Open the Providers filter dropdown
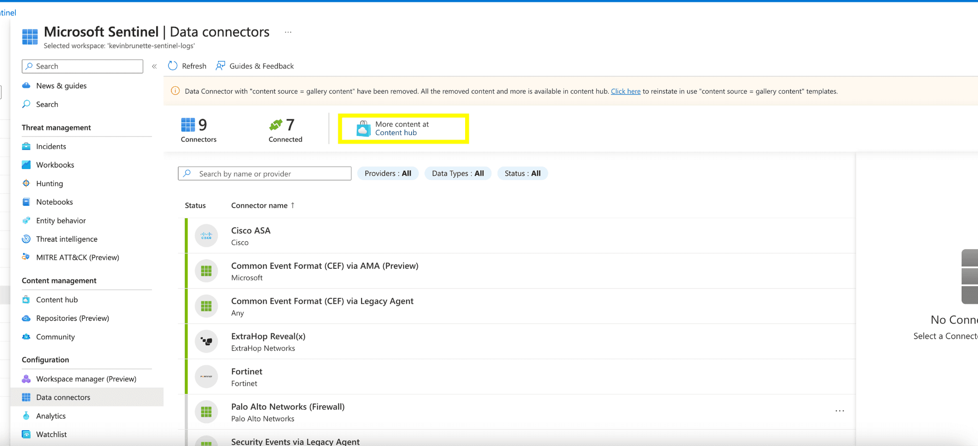The width and height of the screenshot is (978, 446). click(x=388, y=173)
